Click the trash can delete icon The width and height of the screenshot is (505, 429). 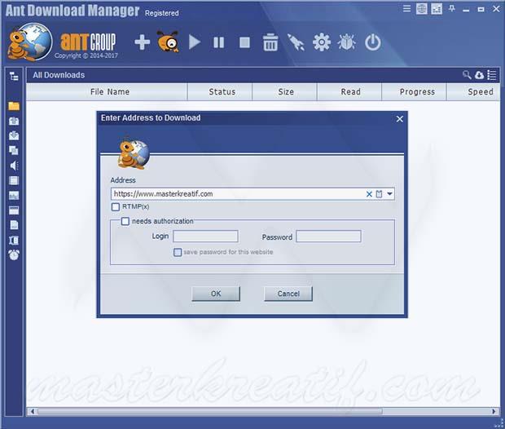point(270,42)
